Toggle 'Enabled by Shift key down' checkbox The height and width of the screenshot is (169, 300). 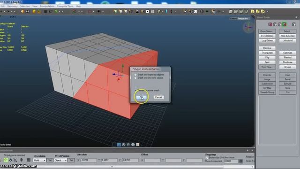pos(207,158)
